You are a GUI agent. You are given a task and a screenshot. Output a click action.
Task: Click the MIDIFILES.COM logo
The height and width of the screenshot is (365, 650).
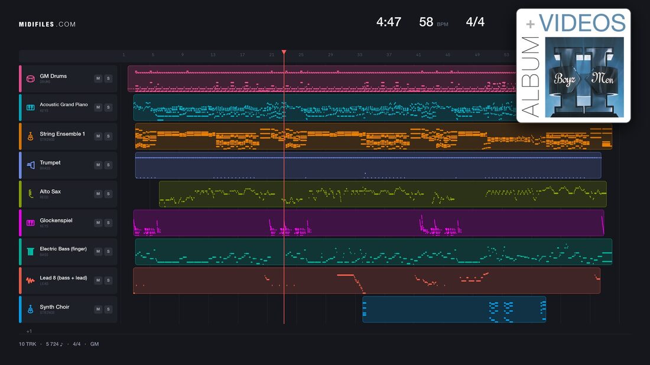(47, 24)
